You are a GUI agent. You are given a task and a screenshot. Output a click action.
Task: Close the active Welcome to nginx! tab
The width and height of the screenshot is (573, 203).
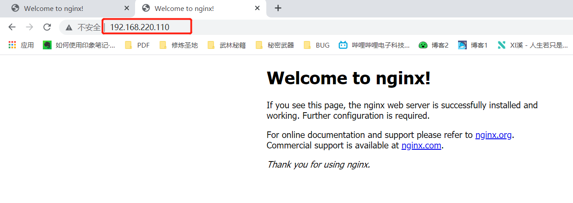click(257, 8)
